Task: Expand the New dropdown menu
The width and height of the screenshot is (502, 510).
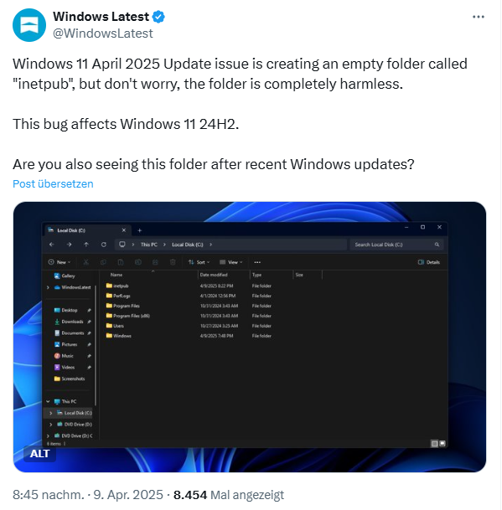Action: (60, 262)
